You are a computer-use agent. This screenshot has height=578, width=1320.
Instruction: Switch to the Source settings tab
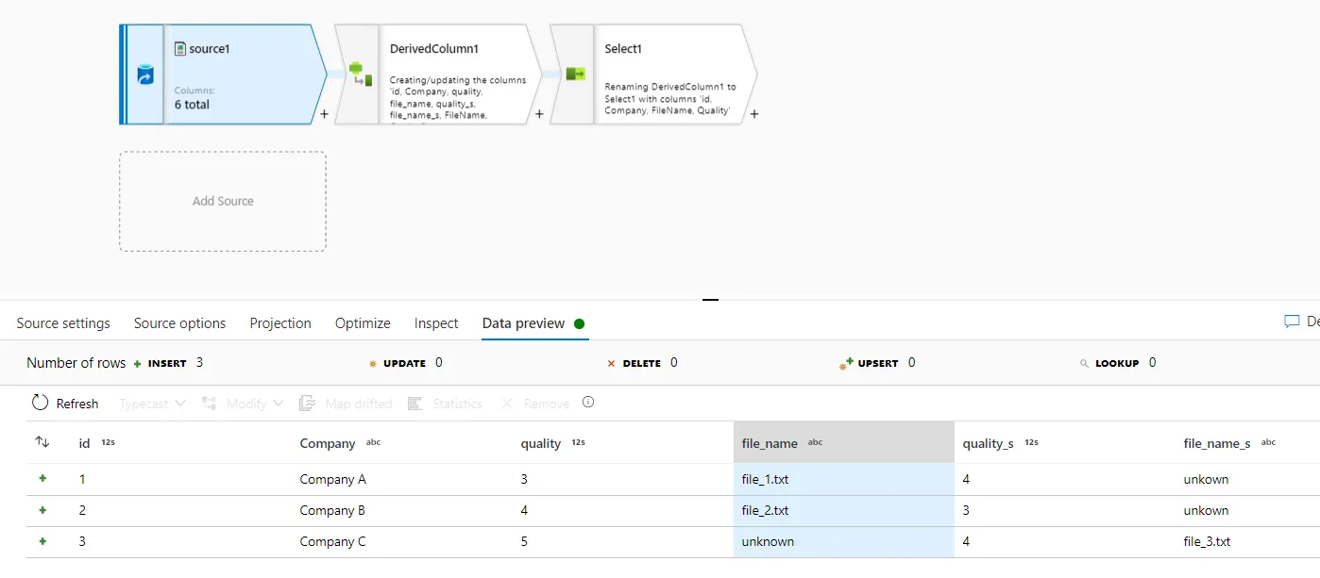[63, 323]
